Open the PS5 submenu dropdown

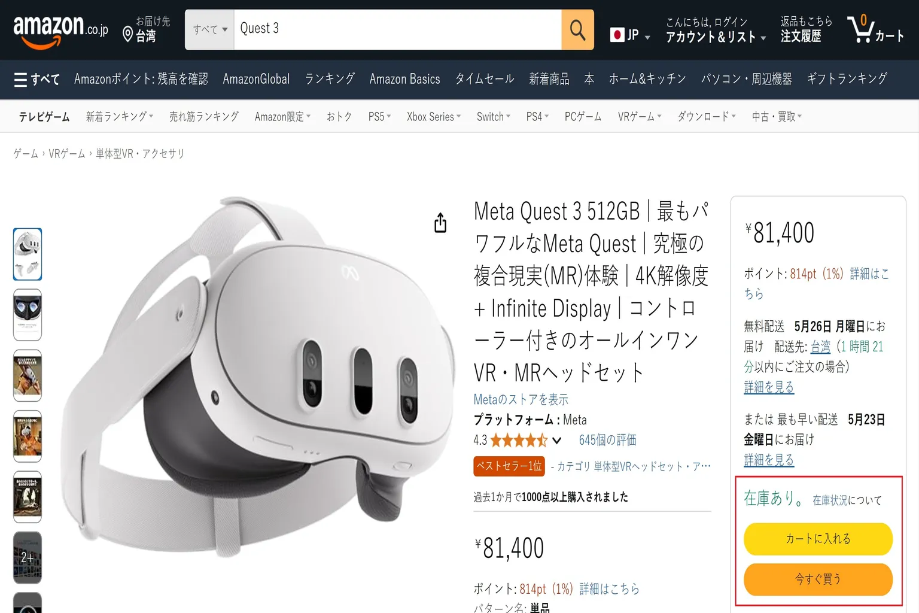[379, 117]
